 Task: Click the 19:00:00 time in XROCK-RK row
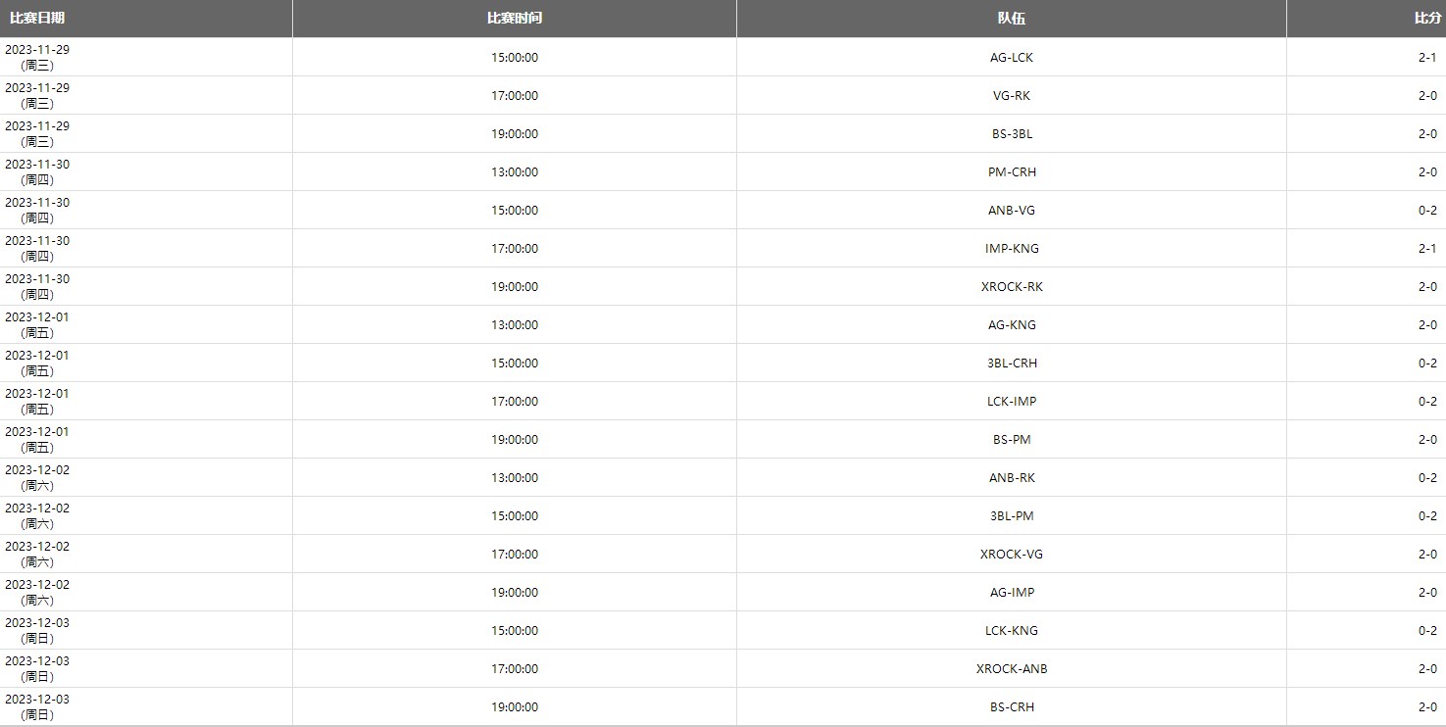click(x=515, y=286)
